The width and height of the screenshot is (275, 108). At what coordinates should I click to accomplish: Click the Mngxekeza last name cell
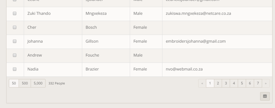(106, 14)
